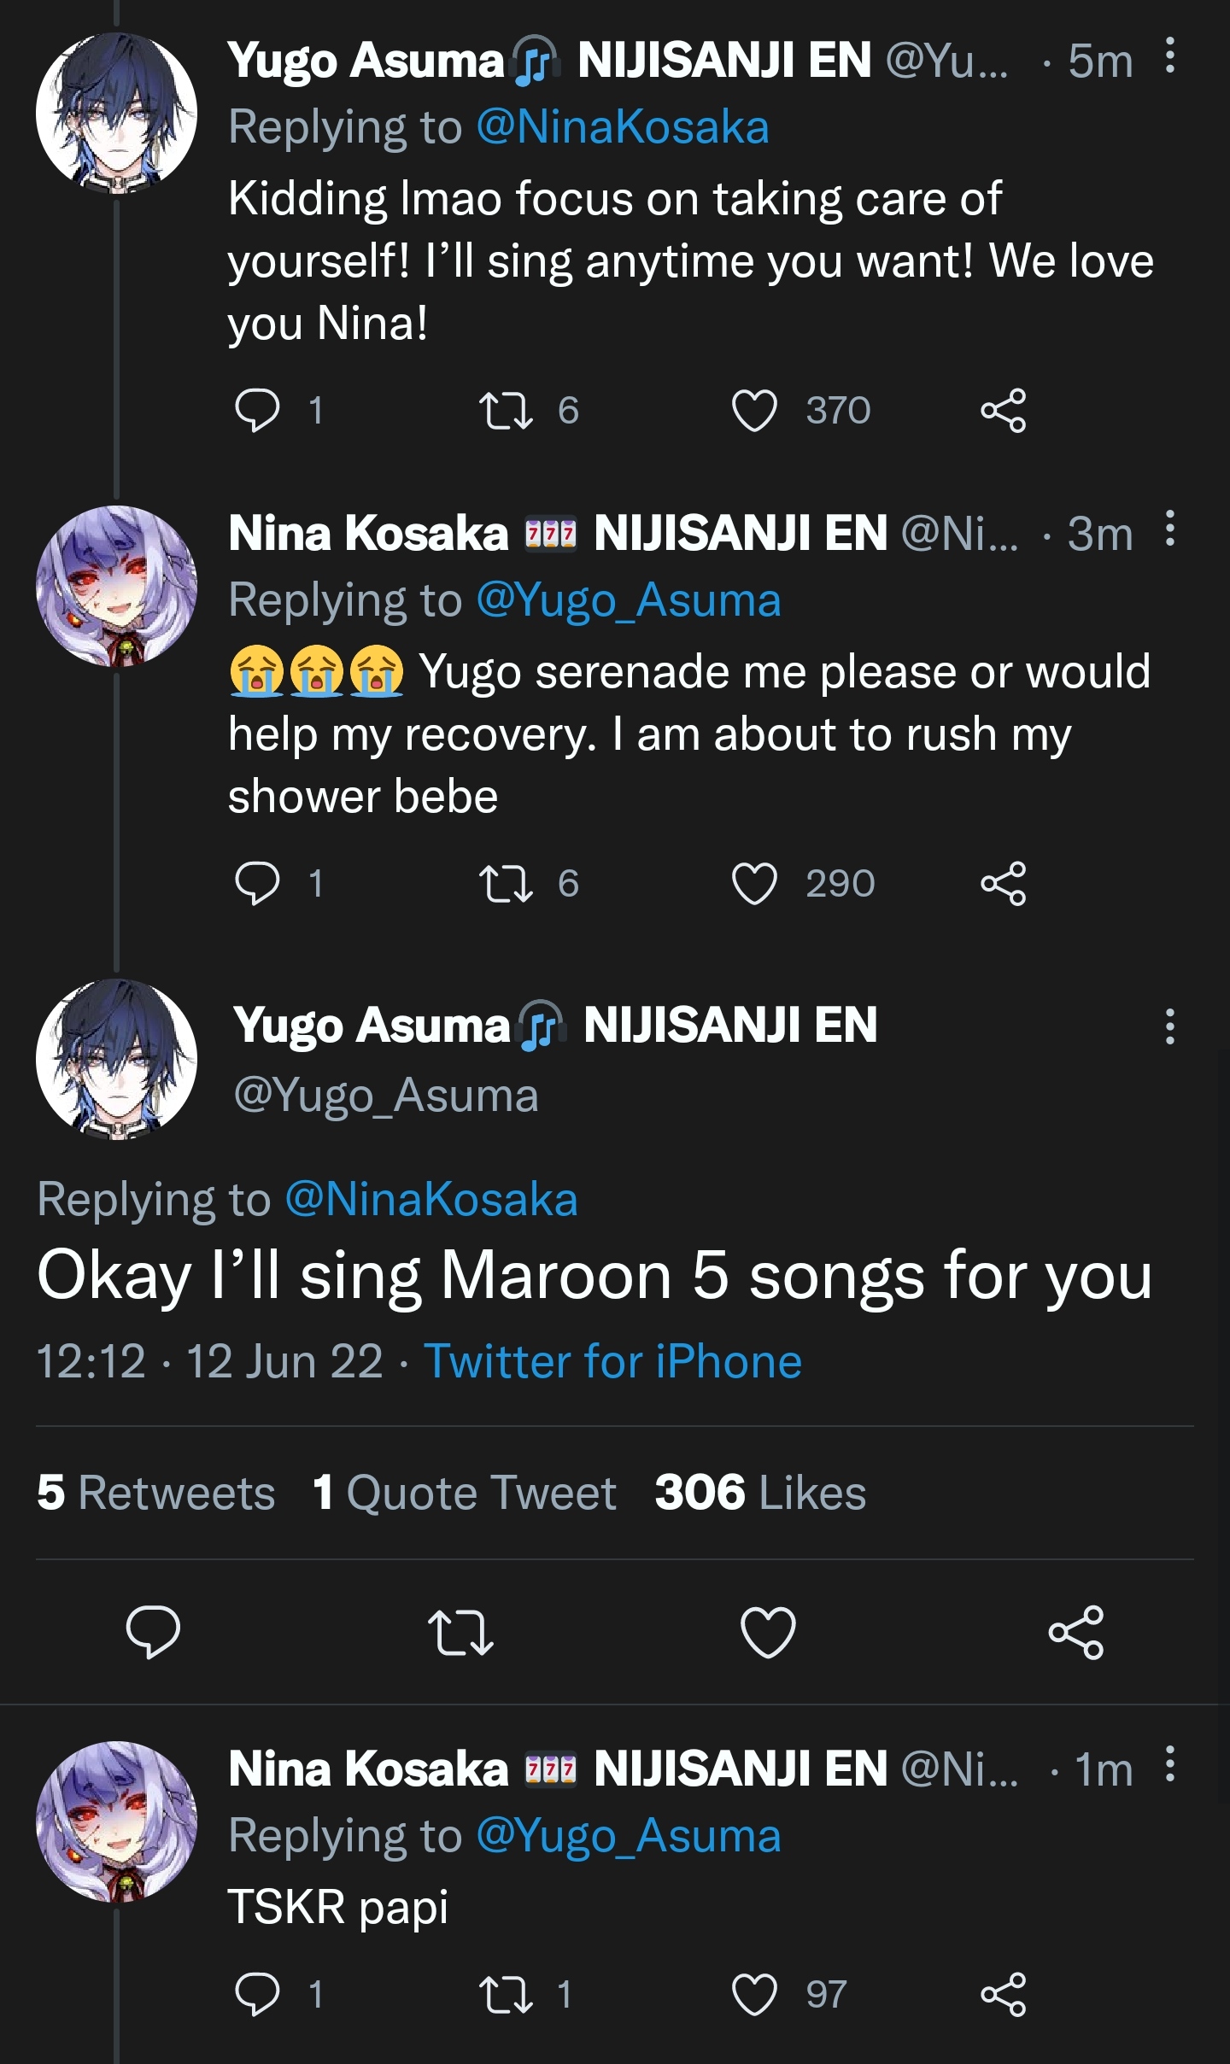Image resolution: width=1230 pixels, height=2064 pixels.
Task: Reply to the main Maroon 5 tweet
Action: pos(153,1632)
